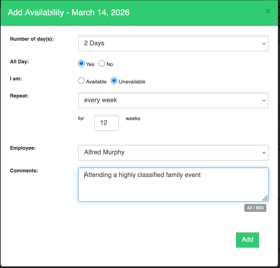Screen dimensions: 280x268
Task: Click the dialog title with March 14, 2026
Action: click(69, 12)
